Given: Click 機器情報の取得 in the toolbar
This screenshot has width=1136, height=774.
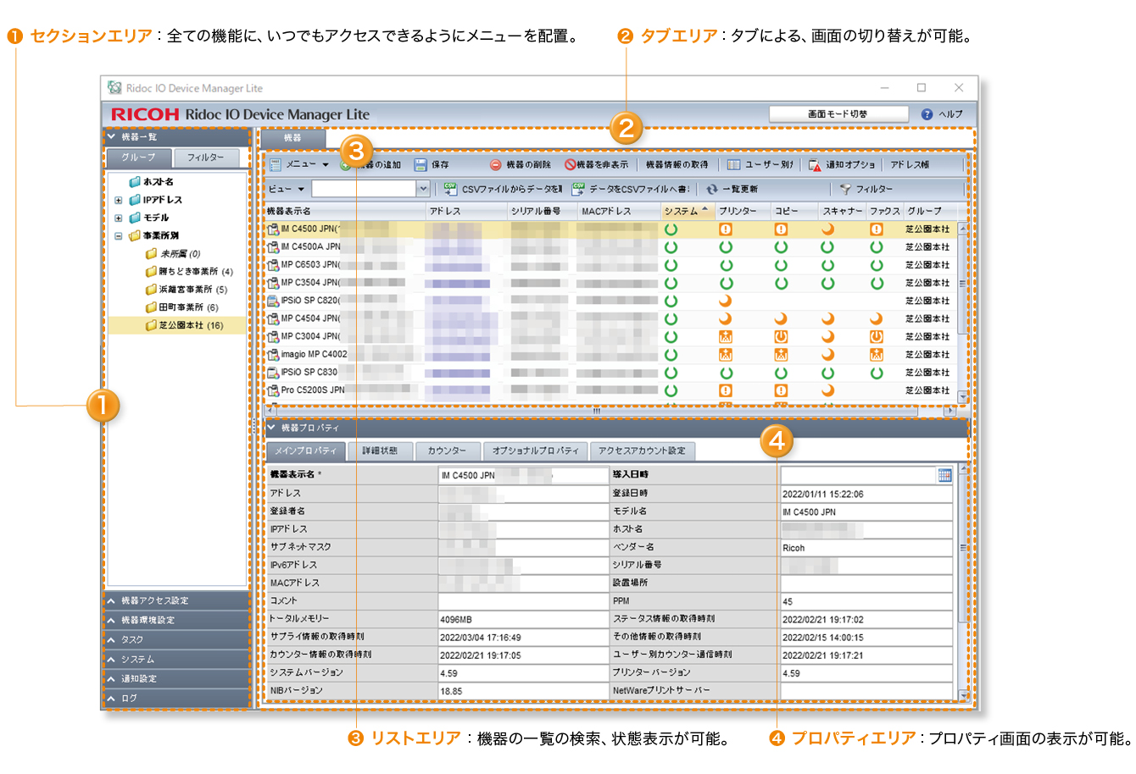Looking at the screenshot, I should click(677, 165).
